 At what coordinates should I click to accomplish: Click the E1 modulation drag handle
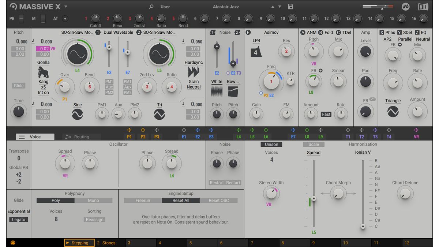[184, 130]
